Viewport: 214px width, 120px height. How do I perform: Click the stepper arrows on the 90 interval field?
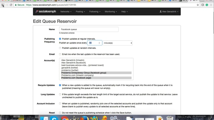(x=99, y=43)
